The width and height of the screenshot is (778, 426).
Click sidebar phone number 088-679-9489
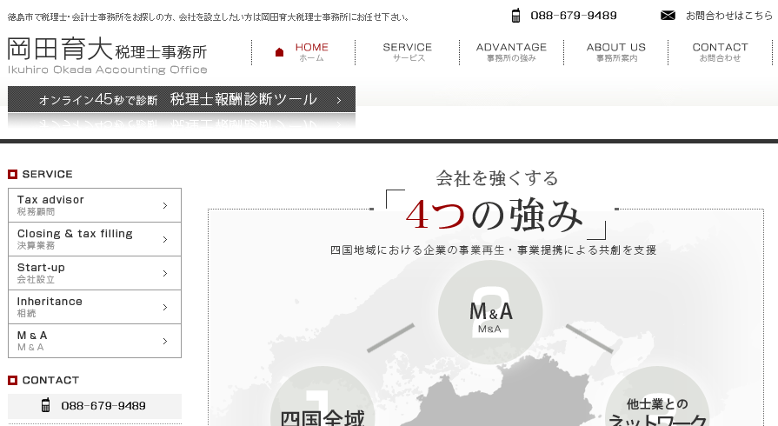(103, 406)
